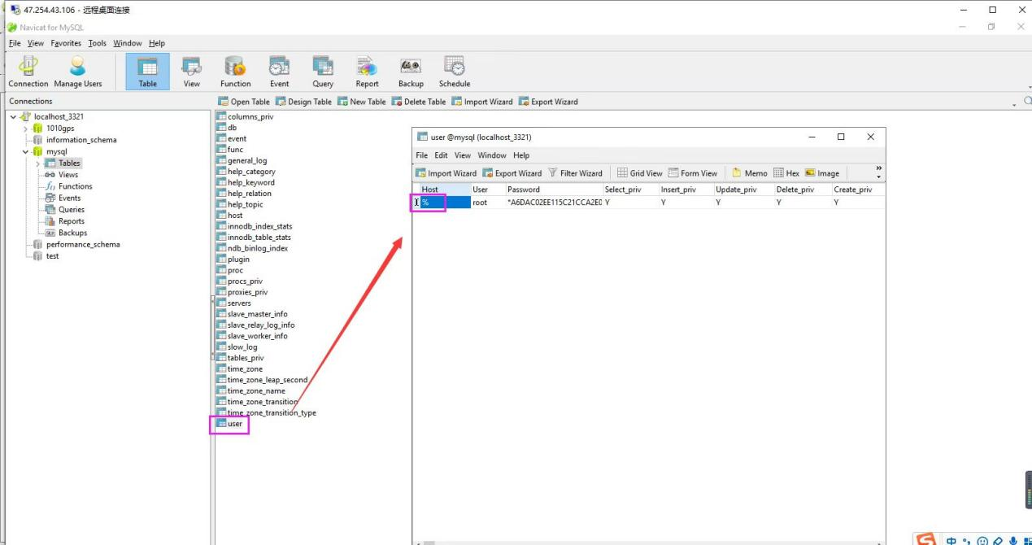Click the Password column header
The image size is (1032, 545).
pyautogui.click(x=553, y=190)
